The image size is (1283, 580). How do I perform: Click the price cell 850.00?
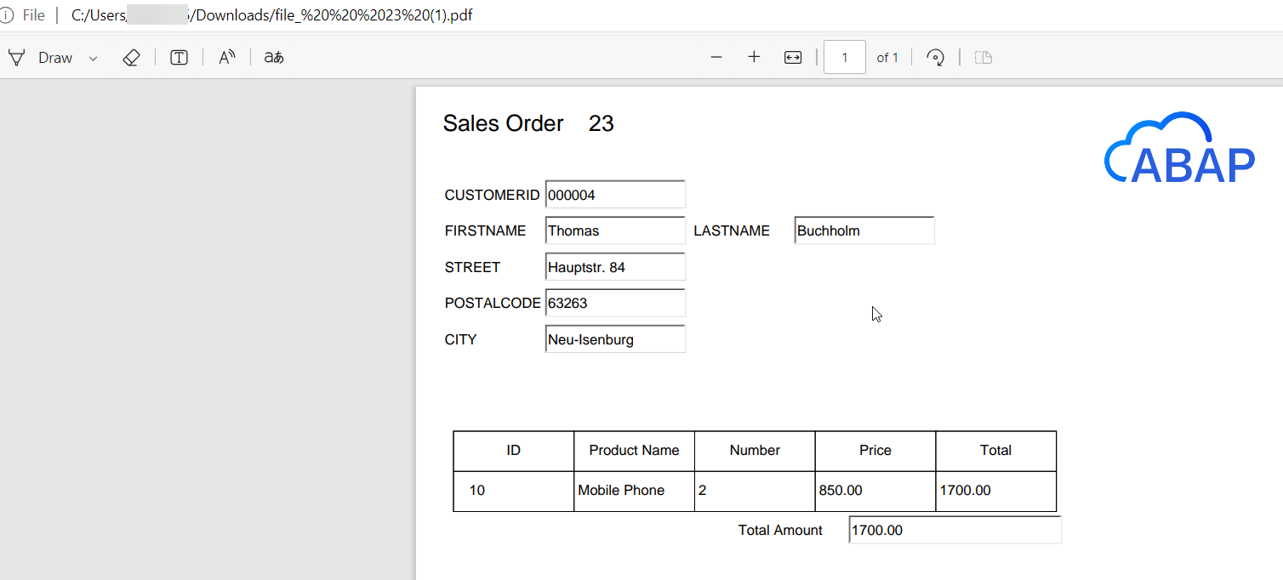[875, 491]
